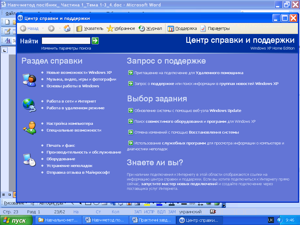Open the dropdown arrow beside Назад

pos(43,28)
